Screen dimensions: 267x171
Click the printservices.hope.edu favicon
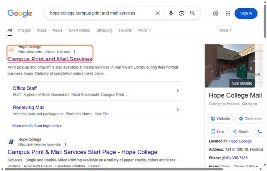tap(11, 142)
